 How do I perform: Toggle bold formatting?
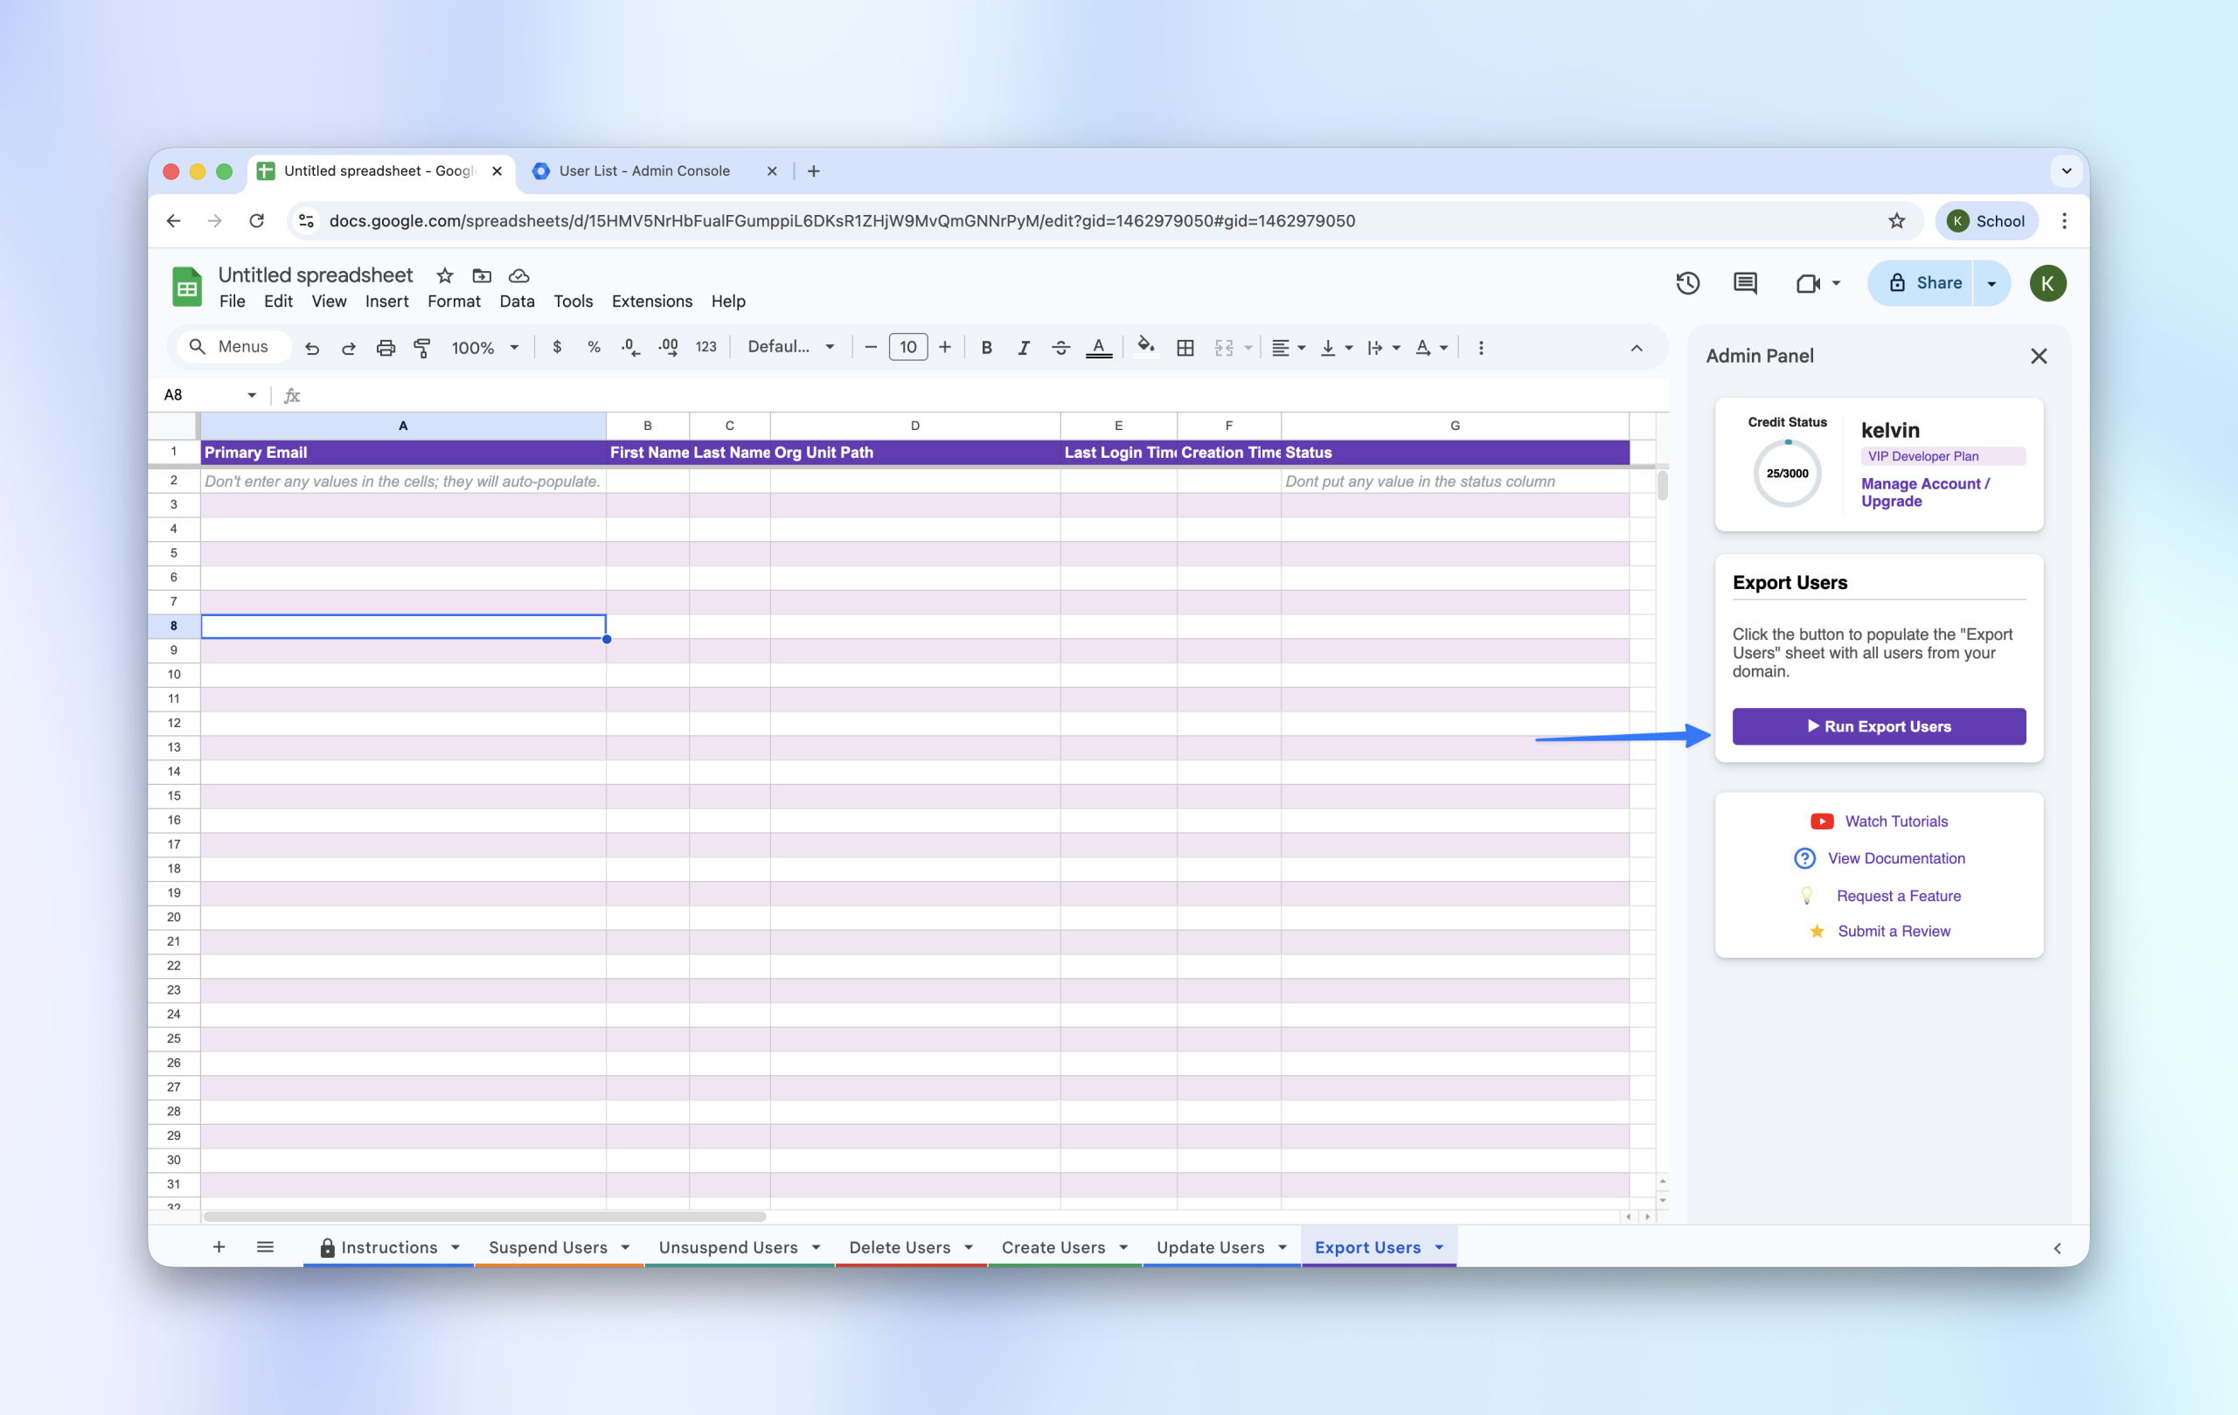986,348
